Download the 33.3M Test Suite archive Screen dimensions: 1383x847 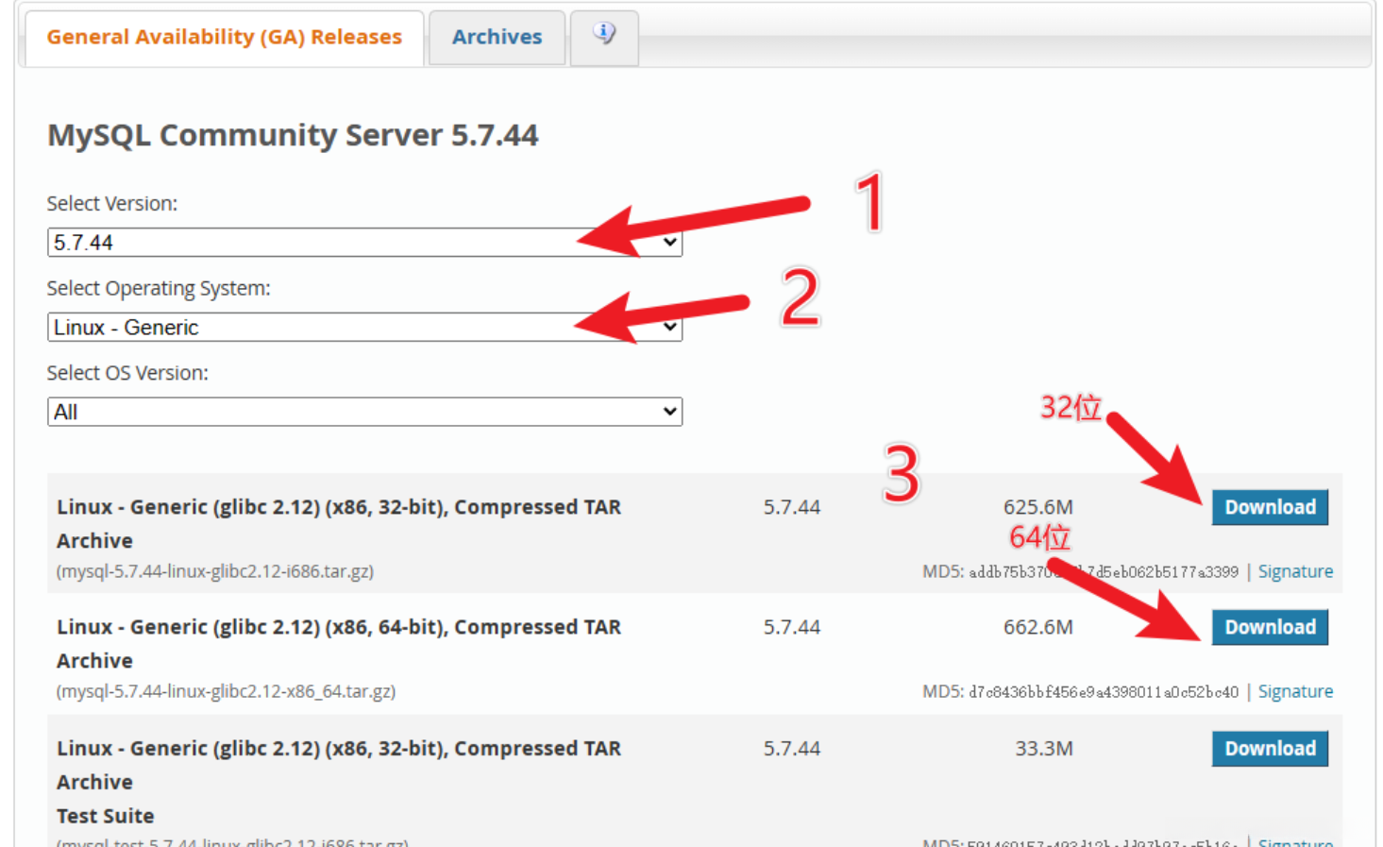1270,749
